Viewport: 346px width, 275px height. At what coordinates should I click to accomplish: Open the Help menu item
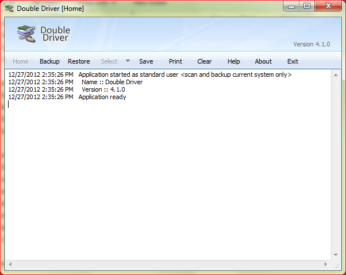[234, 61]
